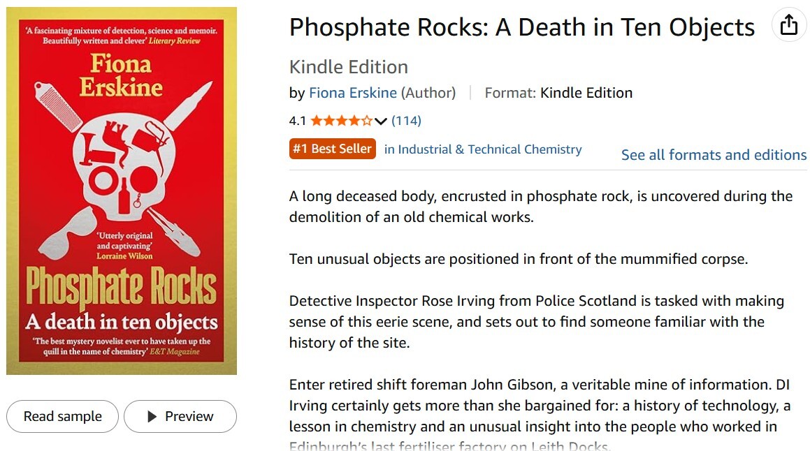Click the Read sample button
This screenshot has width=810, height=451.
(62, 416)
